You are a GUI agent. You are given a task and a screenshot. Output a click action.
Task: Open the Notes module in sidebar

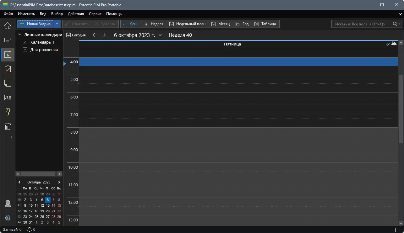click(x=8, y=83)
